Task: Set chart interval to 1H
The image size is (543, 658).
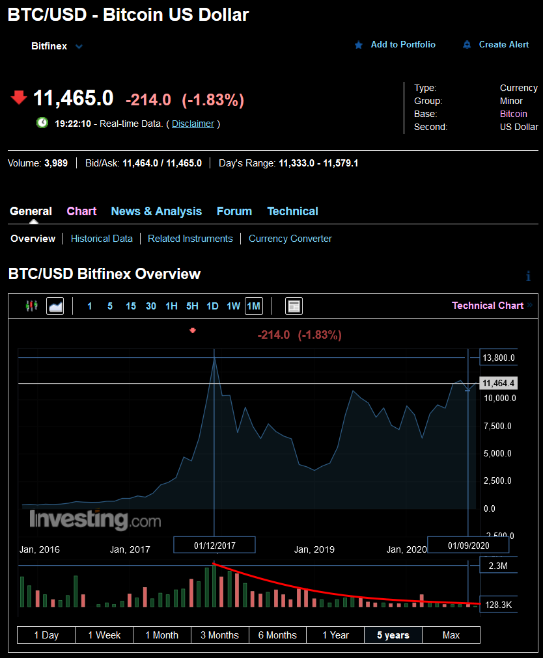Action: pos(171,306)
